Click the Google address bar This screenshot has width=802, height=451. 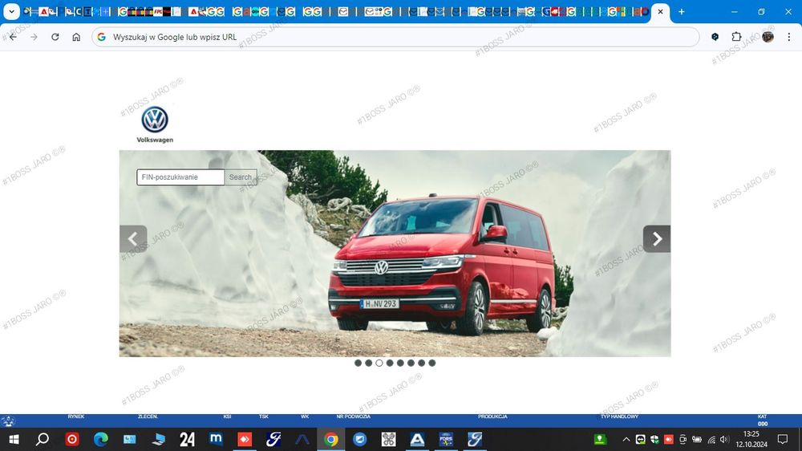coord(395,37)
